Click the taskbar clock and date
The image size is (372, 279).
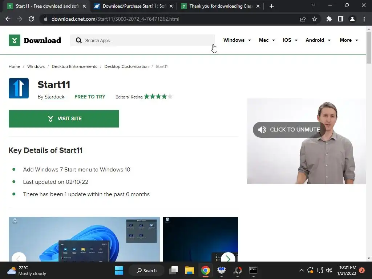pyautogui.click(x=347, y=270)
